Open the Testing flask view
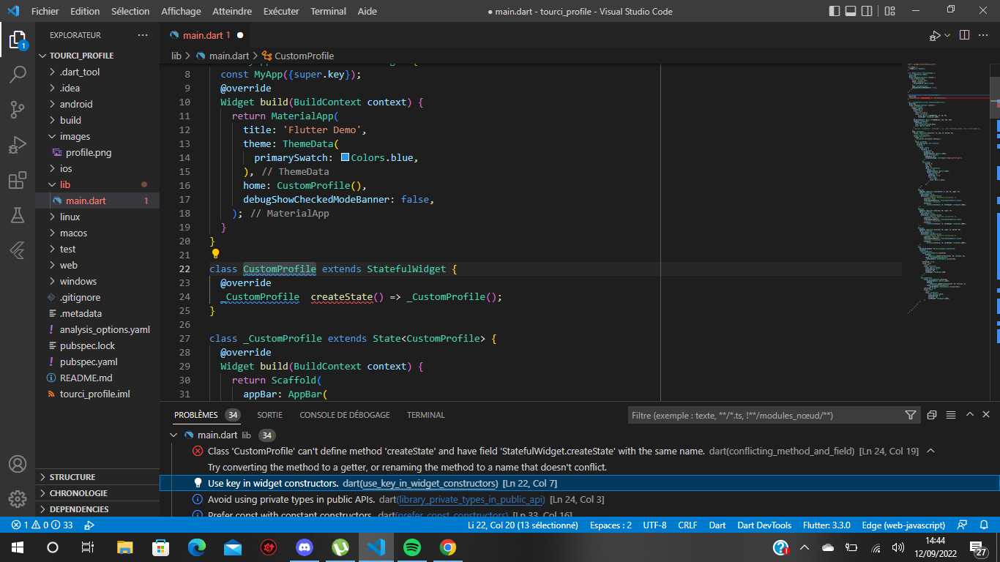Viewport: 1000px width, 562px height. coord(18,215)
